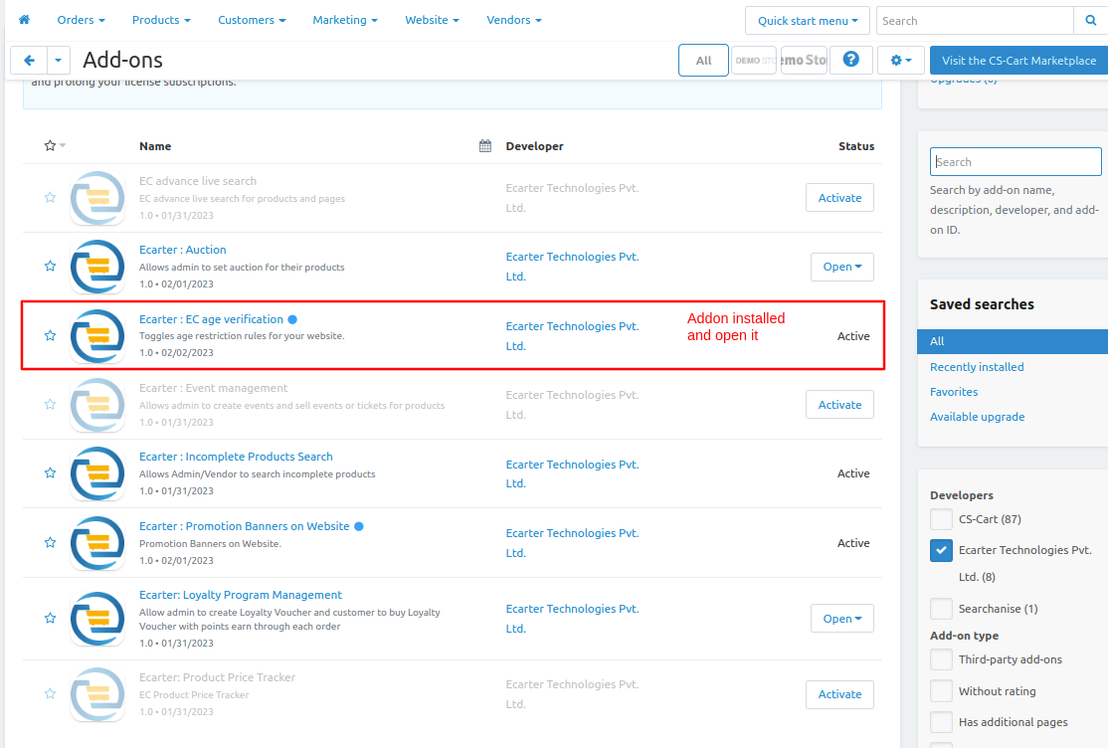Open the Favorites saved search
Viewport: 1108px width, 748px height.
pos(953,392)
